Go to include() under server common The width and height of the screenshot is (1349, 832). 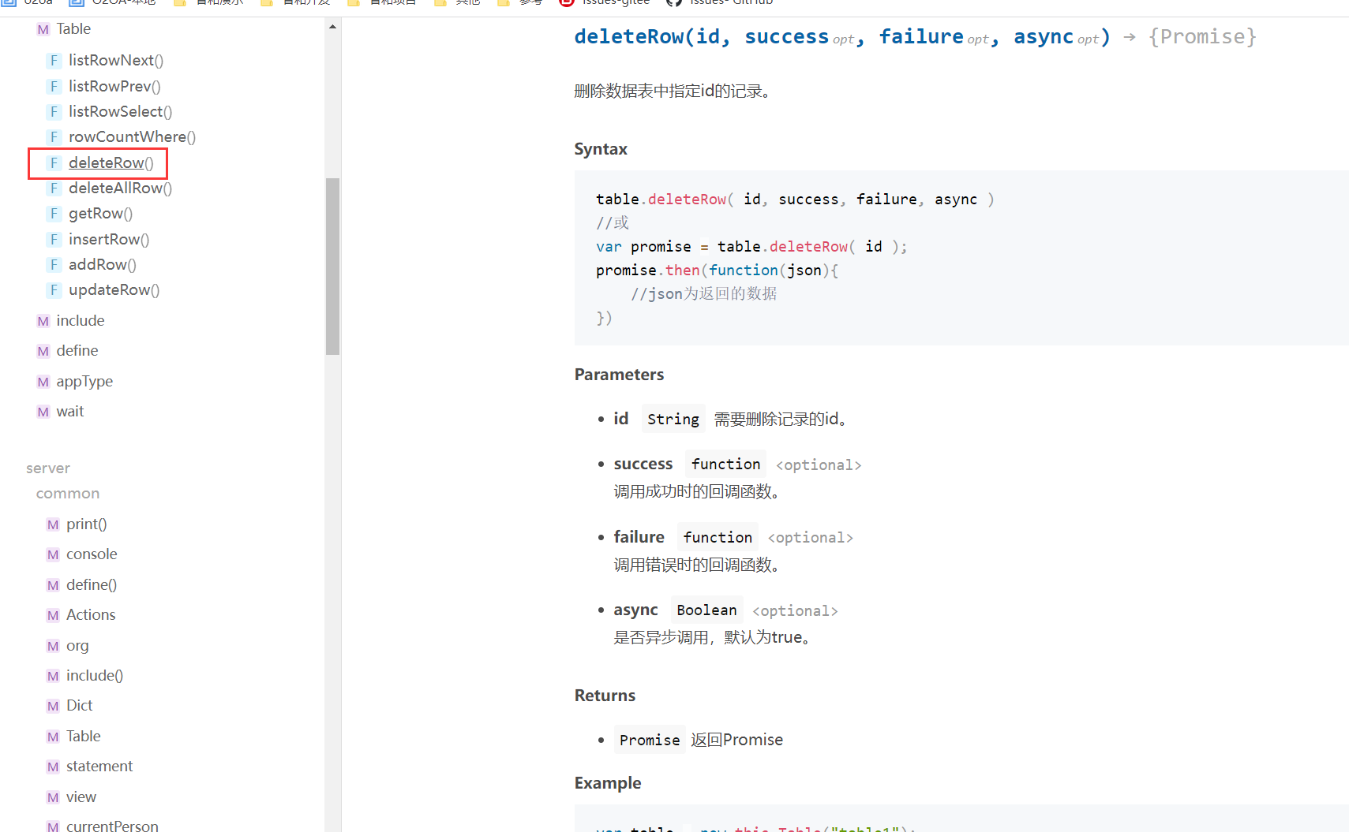95,676
